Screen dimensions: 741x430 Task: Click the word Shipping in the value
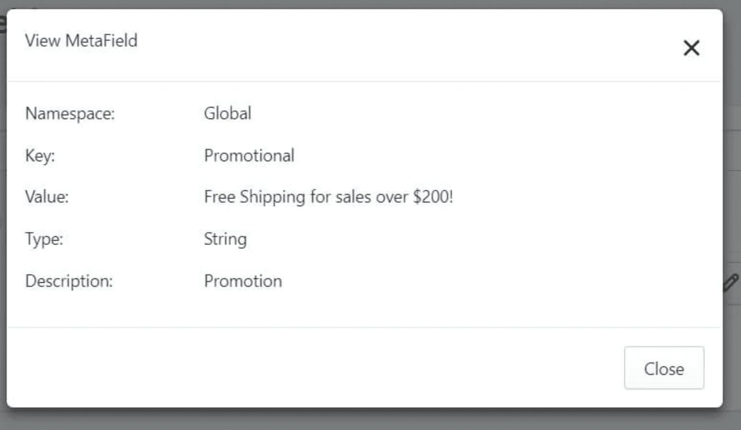(273, 197)
